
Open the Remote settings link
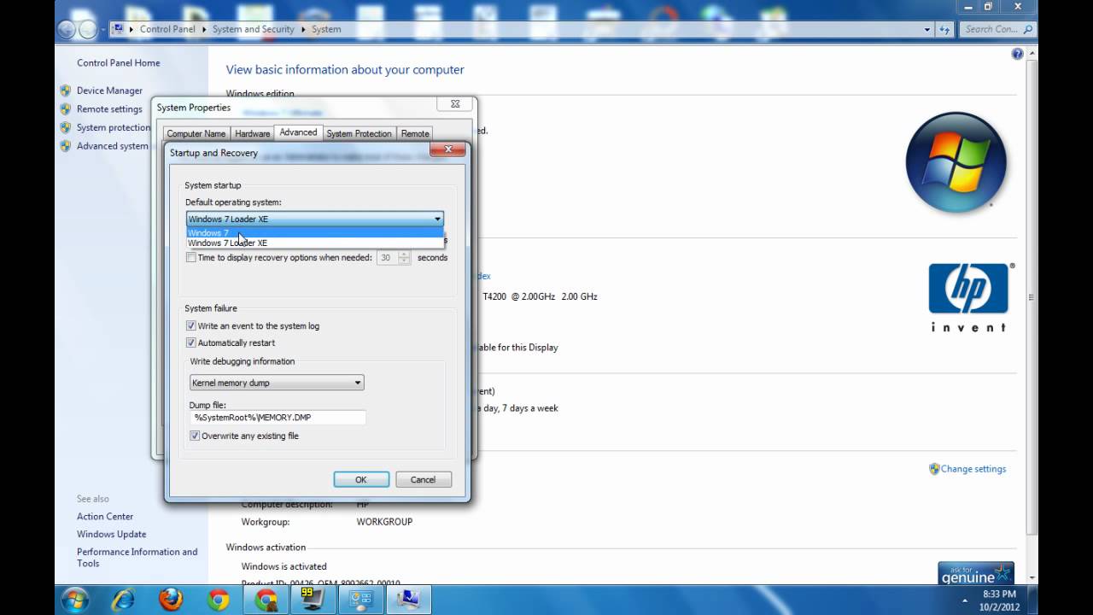pos(109,109)
